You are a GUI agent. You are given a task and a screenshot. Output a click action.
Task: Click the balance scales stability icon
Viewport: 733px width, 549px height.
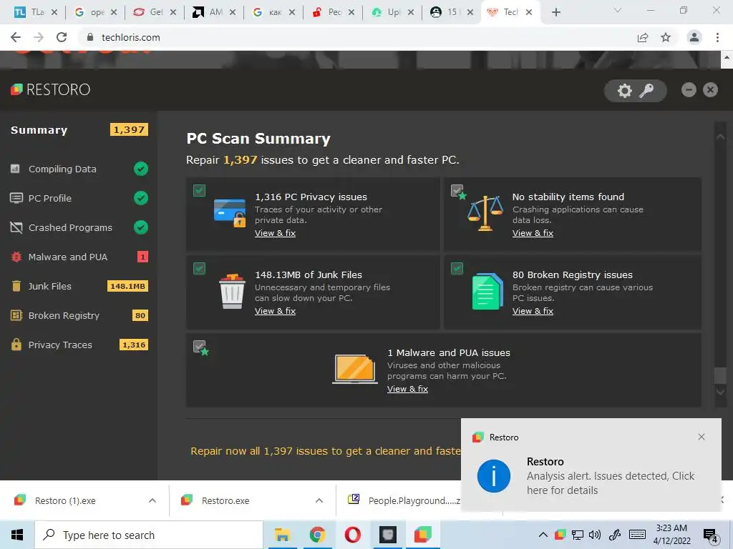coord(485,213)
